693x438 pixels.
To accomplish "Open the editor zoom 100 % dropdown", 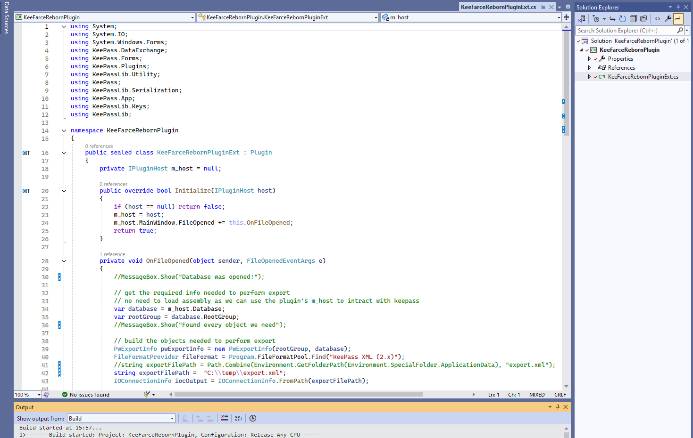I will tap(28, 395).
